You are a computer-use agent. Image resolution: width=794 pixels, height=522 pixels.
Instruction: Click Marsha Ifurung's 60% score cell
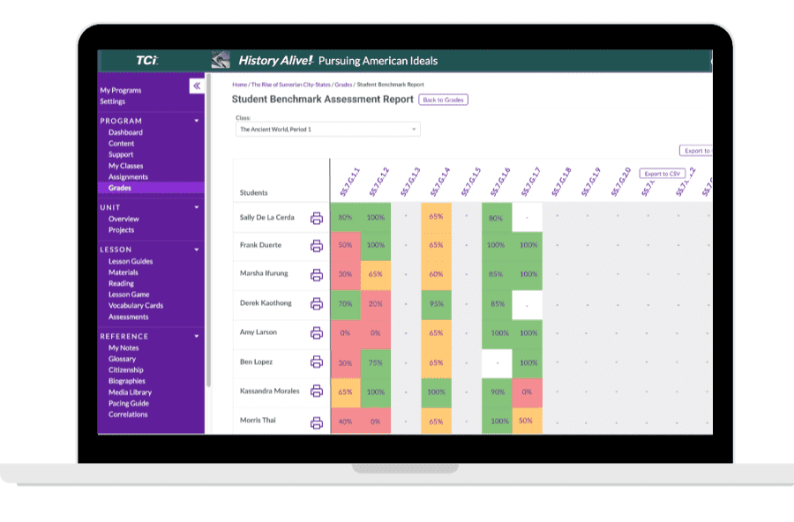437,275
